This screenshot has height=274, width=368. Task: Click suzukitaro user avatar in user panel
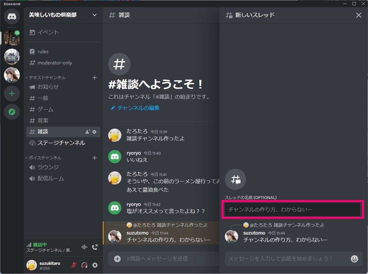point(32,265)
